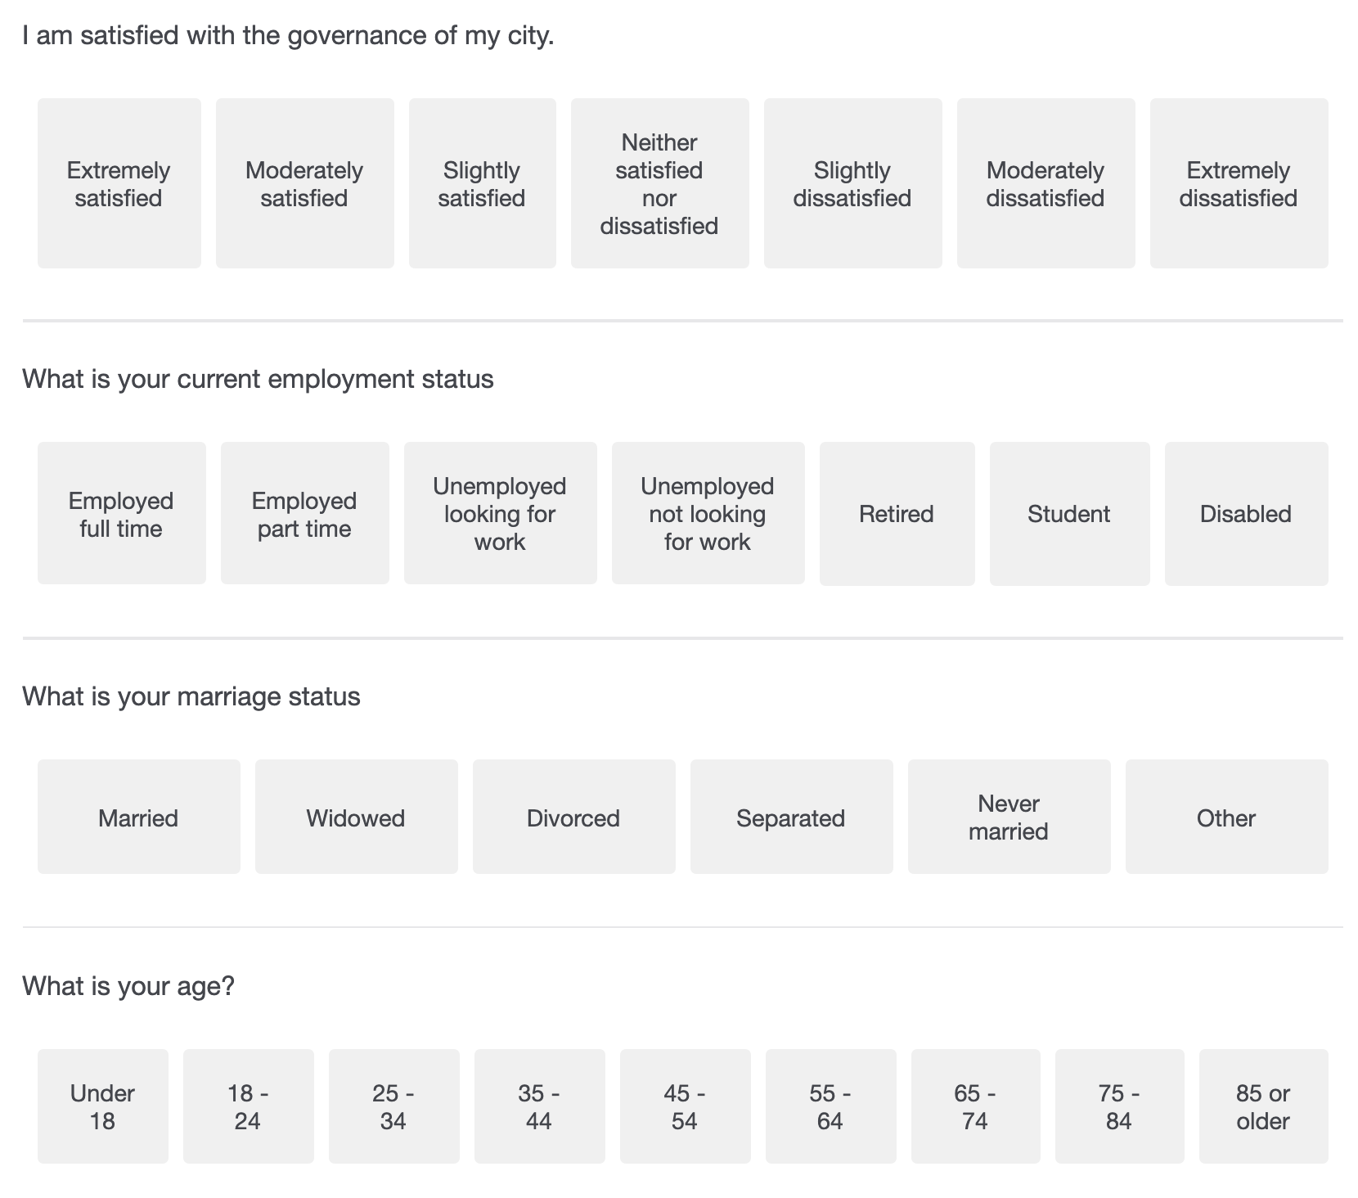
Task: Pick "Disabled" employment option
Action: point(1246,514)
